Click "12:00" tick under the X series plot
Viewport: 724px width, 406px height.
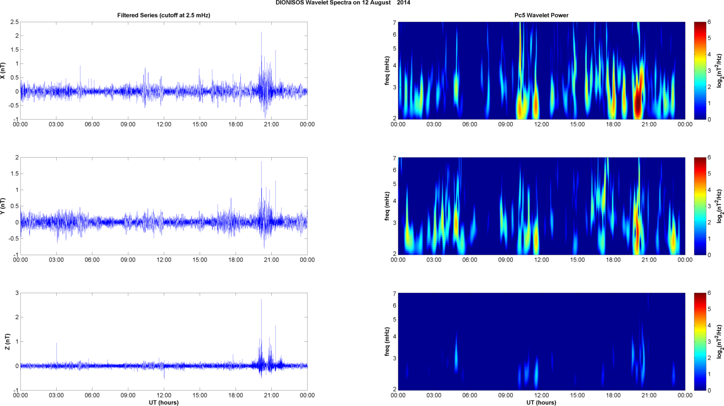(x=164, y=124)
